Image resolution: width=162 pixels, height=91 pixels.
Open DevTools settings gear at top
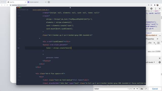point(151,9)
